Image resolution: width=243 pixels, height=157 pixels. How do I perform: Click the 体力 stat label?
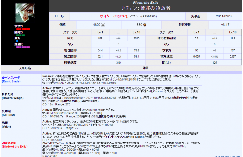(x=70, y=38)
